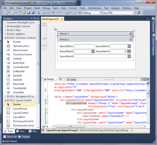The width and height of the screenshot is (157, 145).
Task: Pick the TextEdit control
Action: point(17,59)
